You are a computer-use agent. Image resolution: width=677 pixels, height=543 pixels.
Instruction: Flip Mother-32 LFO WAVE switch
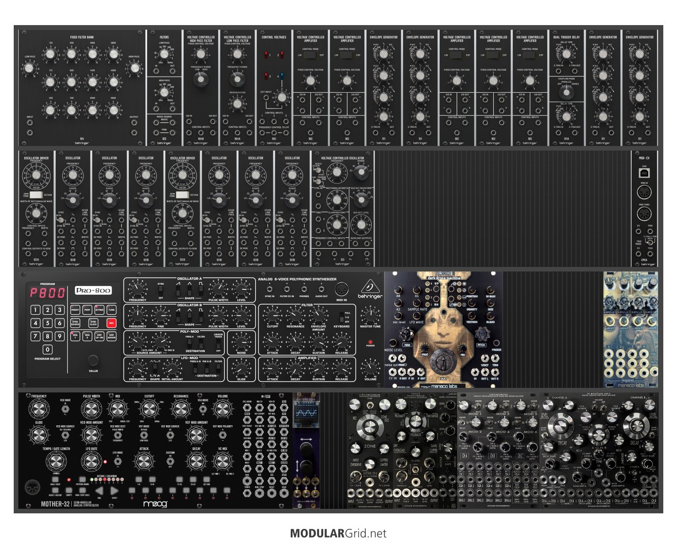117,461
